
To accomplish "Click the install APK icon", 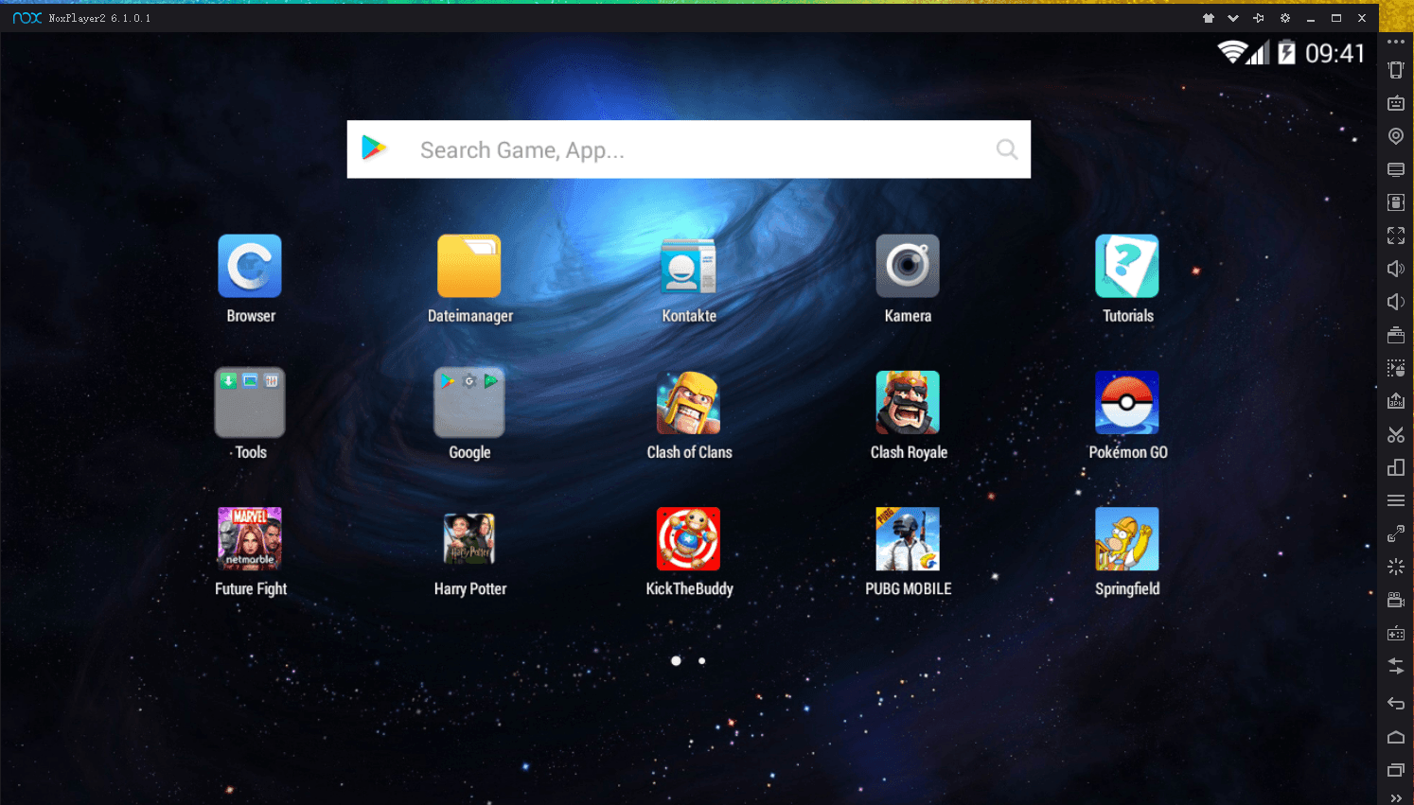I will [1396, 401].
